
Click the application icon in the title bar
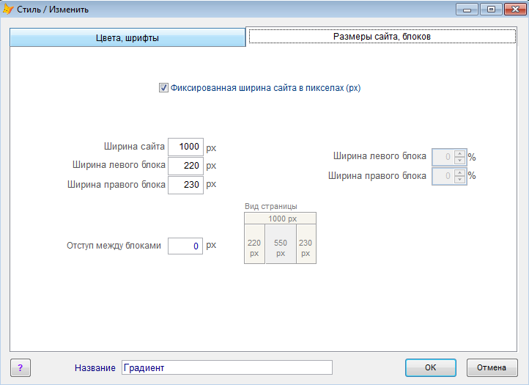[x=9, y=10]
